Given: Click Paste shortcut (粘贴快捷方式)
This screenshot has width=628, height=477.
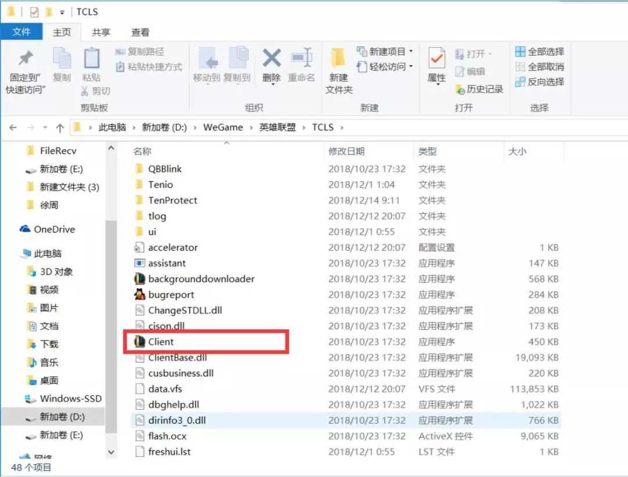Looking at the screenshot, I should point(149,67).
